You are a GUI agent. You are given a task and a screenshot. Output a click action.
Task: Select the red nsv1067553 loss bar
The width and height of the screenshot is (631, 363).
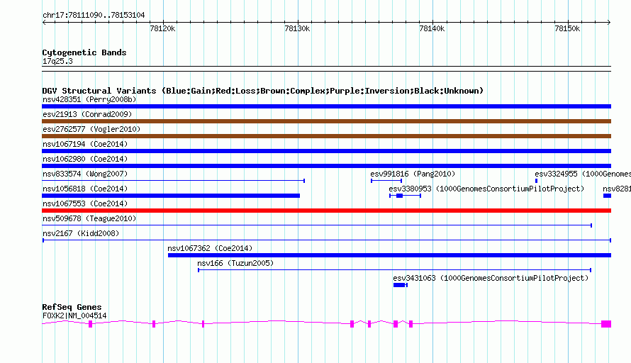point(326,211)
